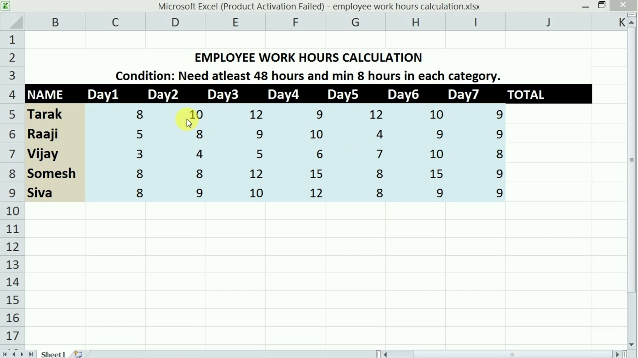Go to previous sheet with navigation arrow

(x=14, y=354)
